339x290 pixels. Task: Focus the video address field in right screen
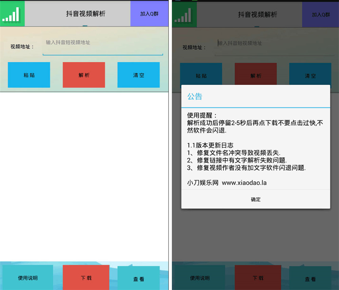tap(275, 47)
